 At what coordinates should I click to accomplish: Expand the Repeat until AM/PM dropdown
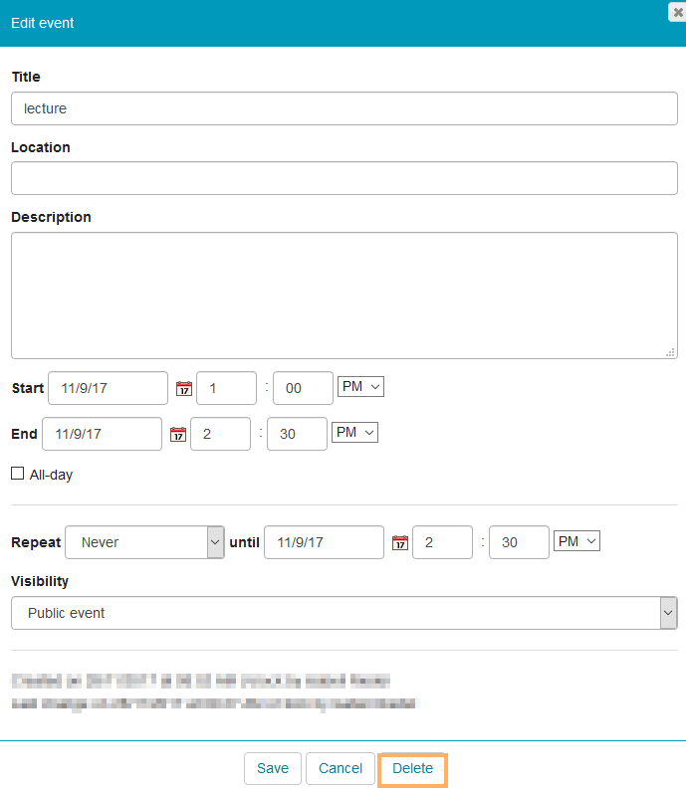[576, 540]
